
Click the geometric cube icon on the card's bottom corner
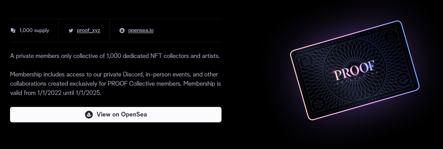(319, 103)
